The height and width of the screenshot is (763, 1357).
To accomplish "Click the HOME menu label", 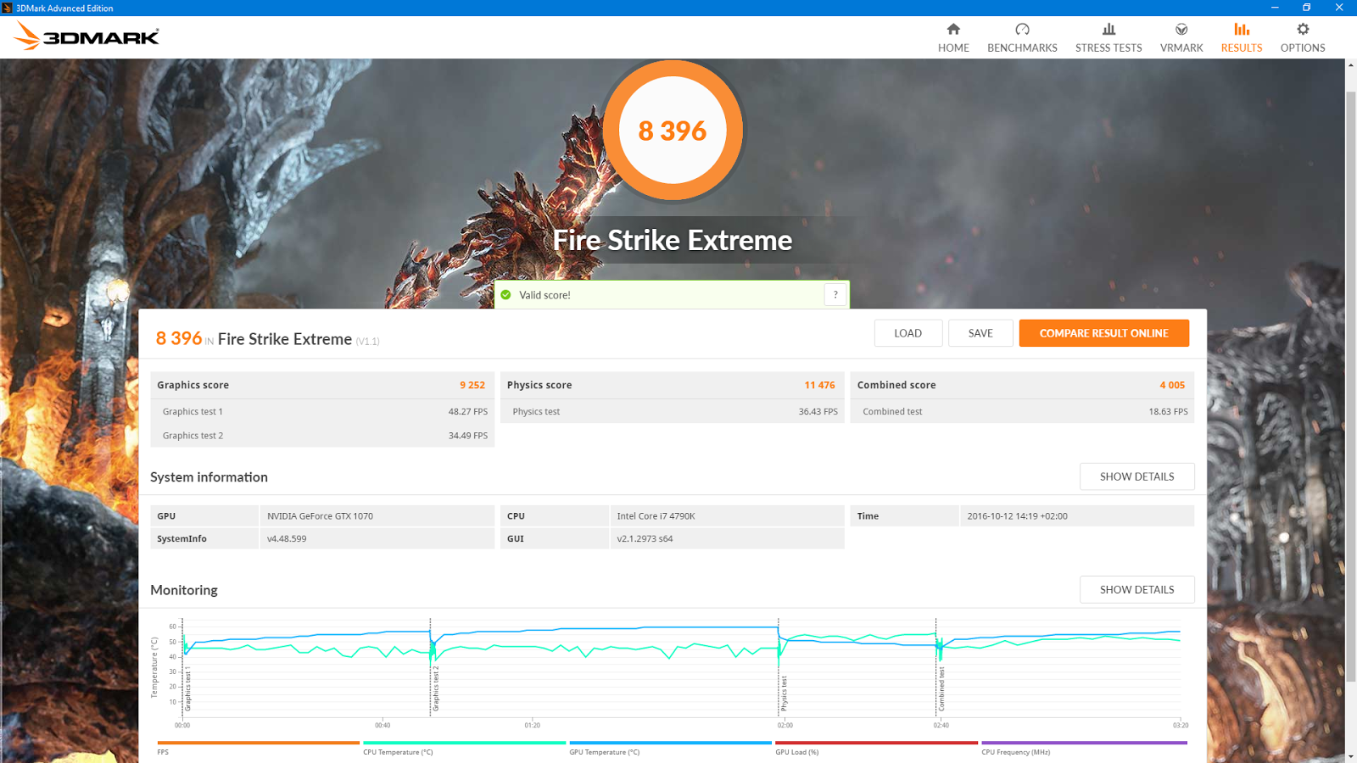I will coord(953,48).
